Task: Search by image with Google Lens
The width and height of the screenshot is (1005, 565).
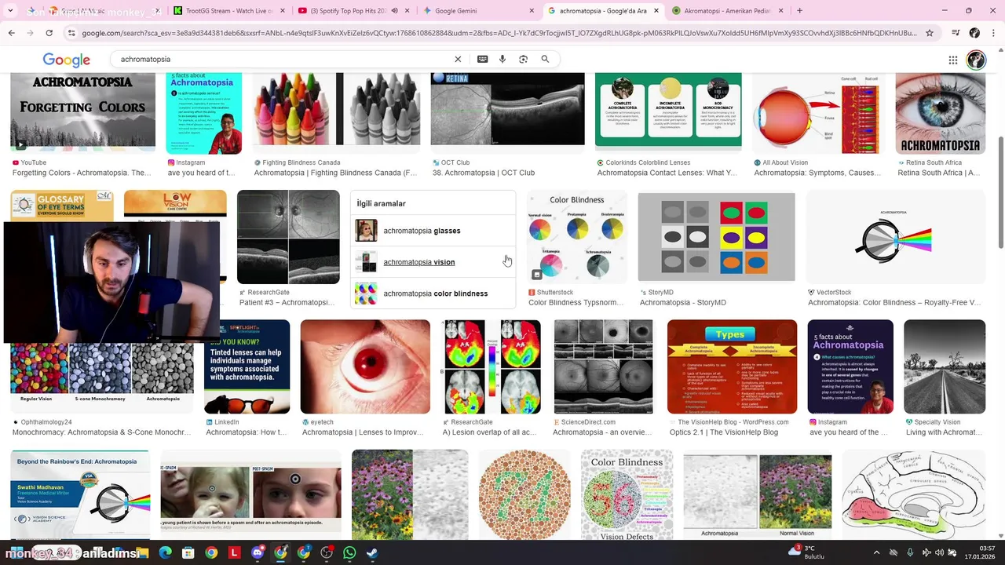Action: point(523,59)
